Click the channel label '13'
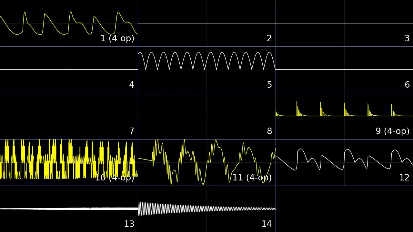This screenshot has width=413, height=232. pyautogui.click(x=129, y=224)
